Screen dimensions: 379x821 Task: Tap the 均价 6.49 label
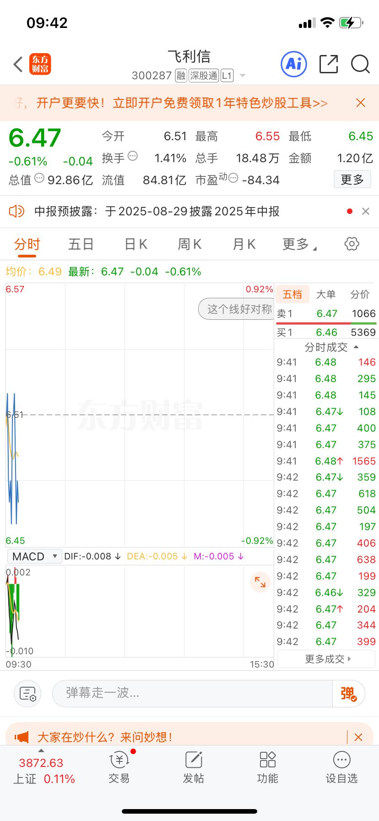[33, 272]
